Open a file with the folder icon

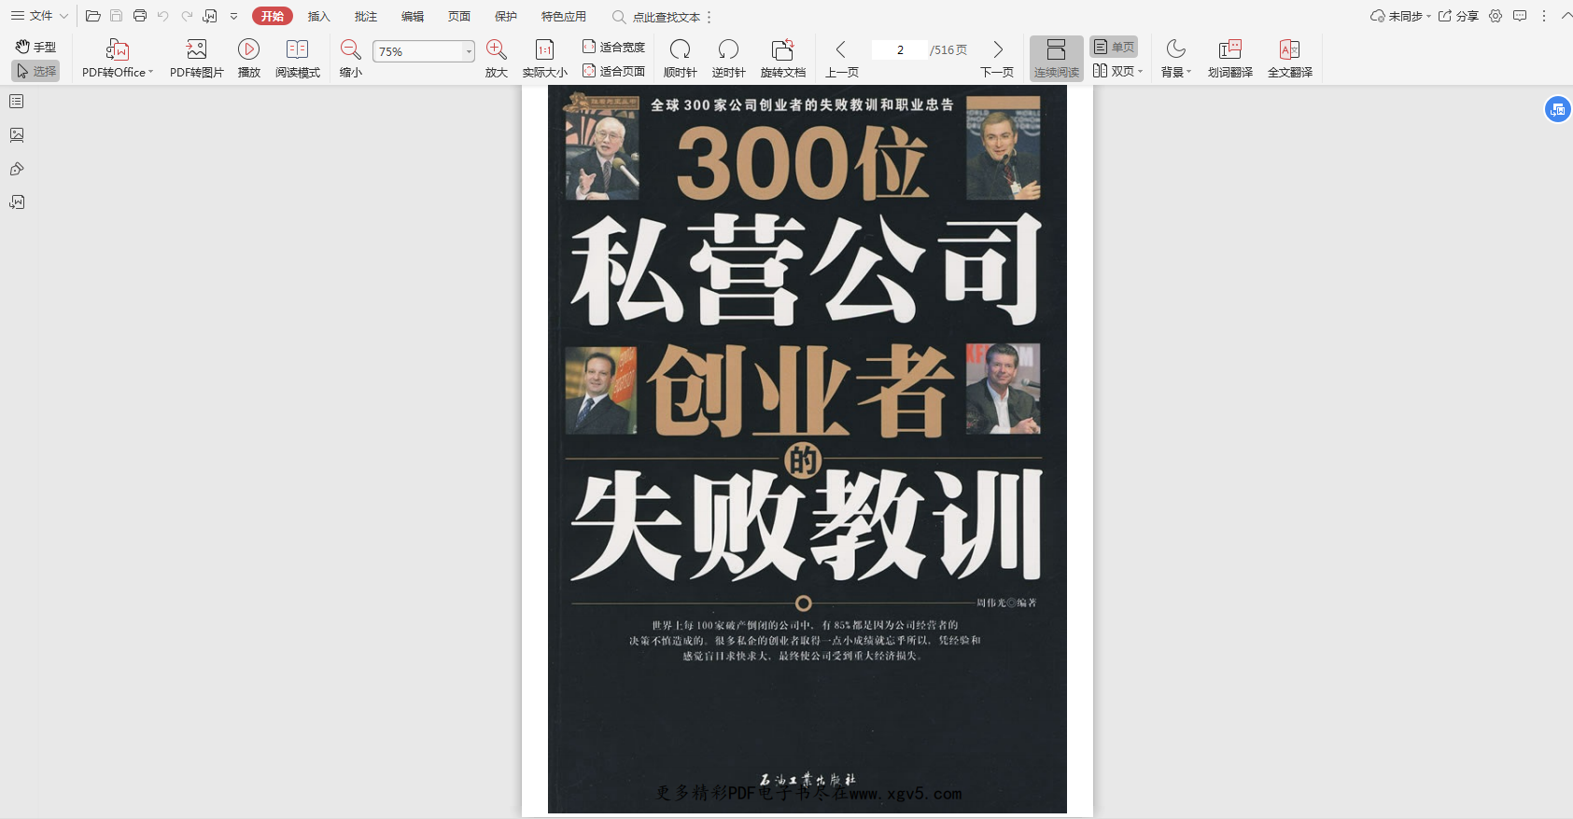click(x=92, y=16)
